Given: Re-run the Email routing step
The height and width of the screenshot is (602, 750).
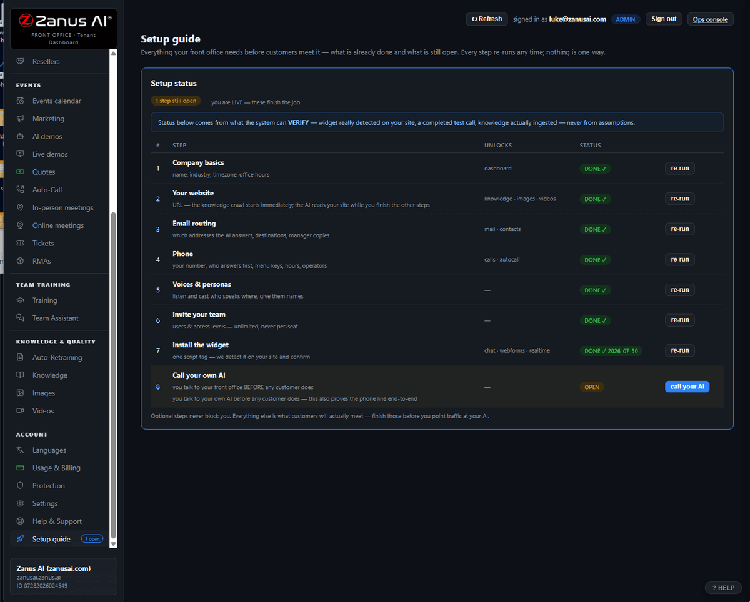Looking at the screenshot, I should pos(680,229).
